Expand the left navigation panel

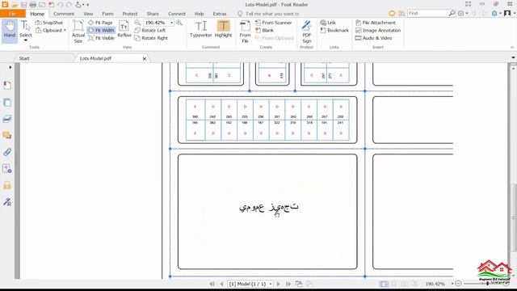coord(11,67)
